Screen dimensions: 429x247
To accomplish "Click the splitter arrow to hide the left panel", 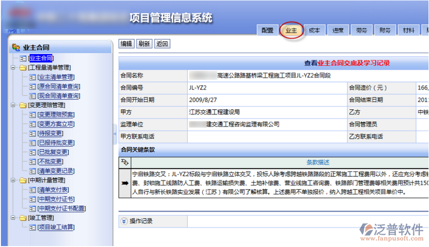I will (x=115, y=134).
